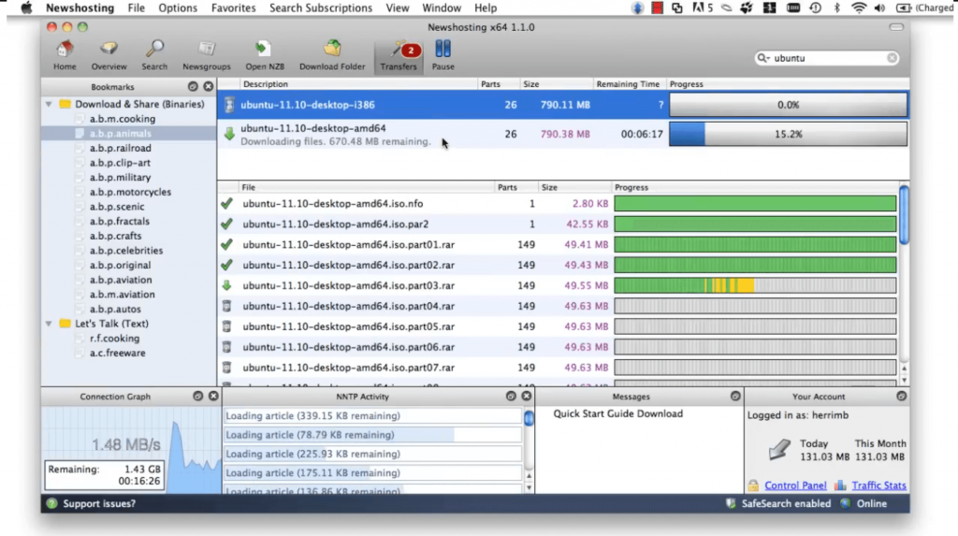Open the Search Subscriptions menu

(320, 7)
